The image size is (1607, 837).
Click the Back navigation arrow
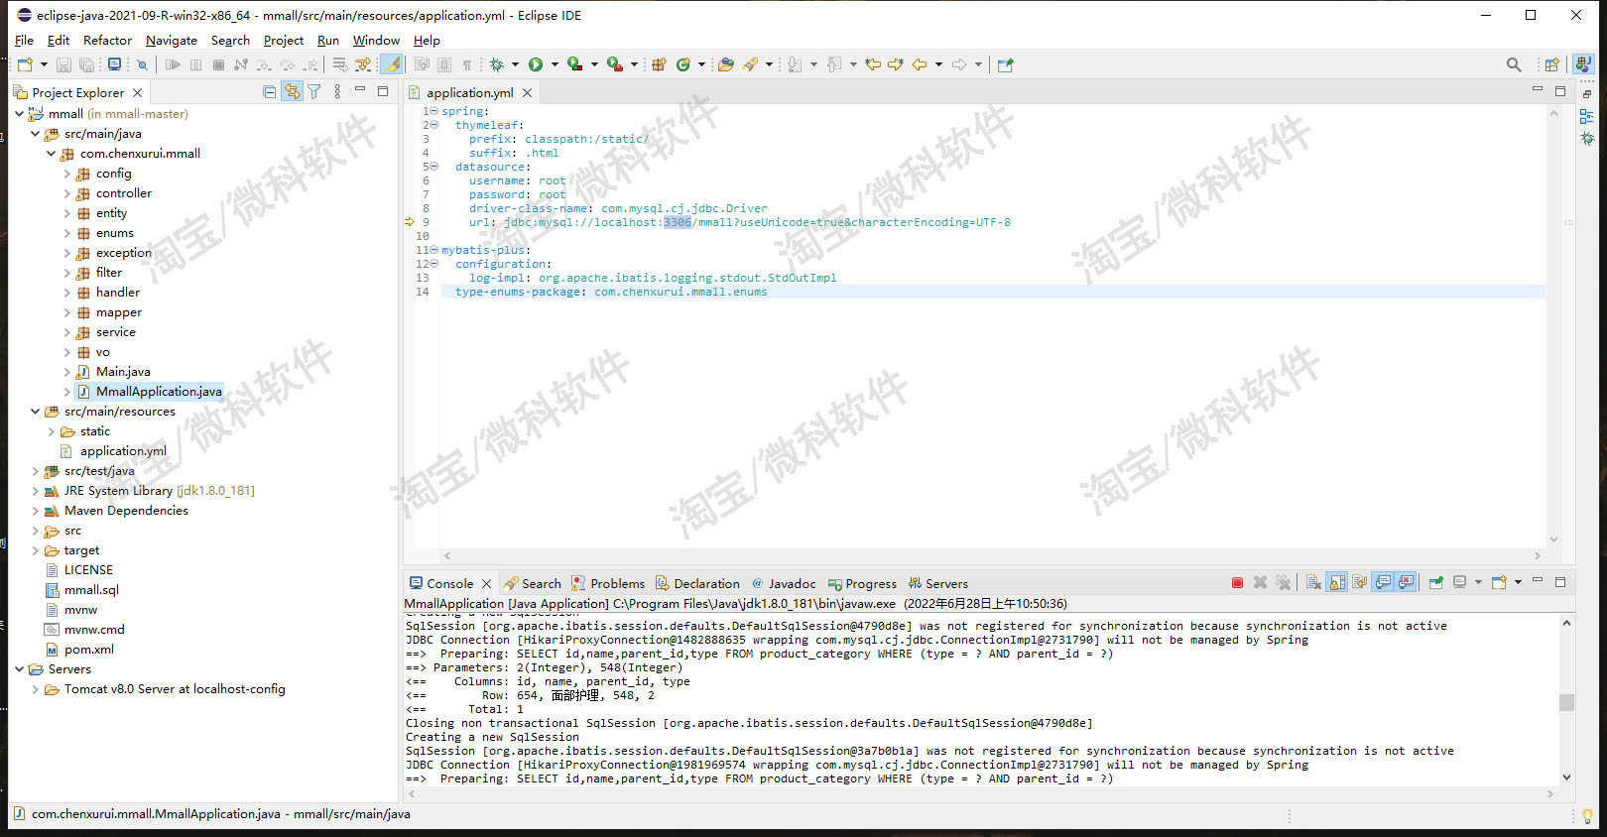920,64
